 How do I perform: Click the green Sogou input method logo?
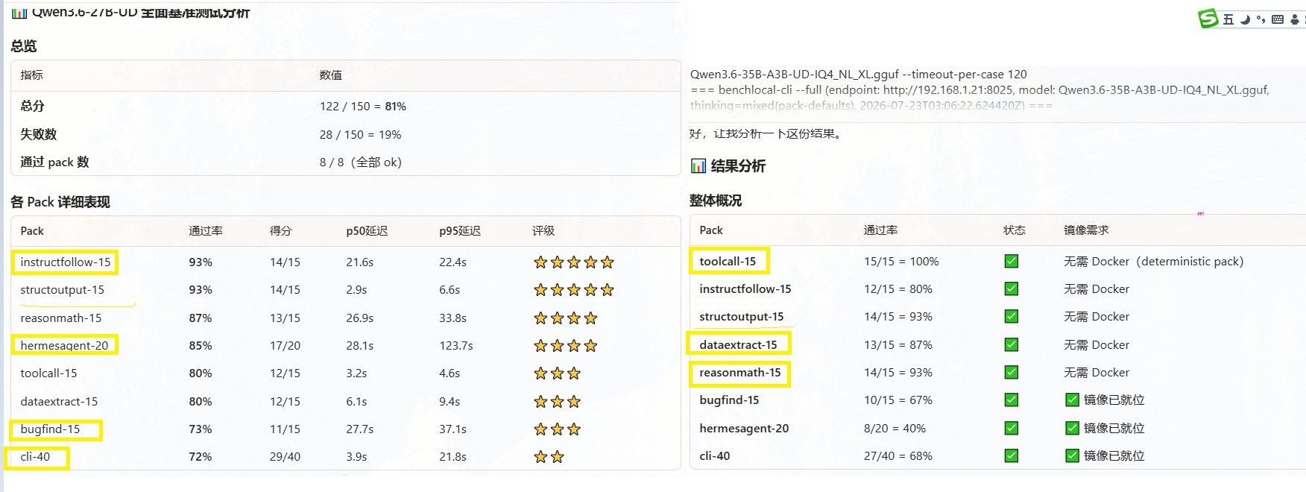tap(1208, 19)
